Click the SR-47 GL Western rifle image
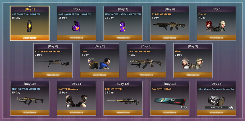Image resolution: width=245 pixels, height=121 pixels. (146, 63)
